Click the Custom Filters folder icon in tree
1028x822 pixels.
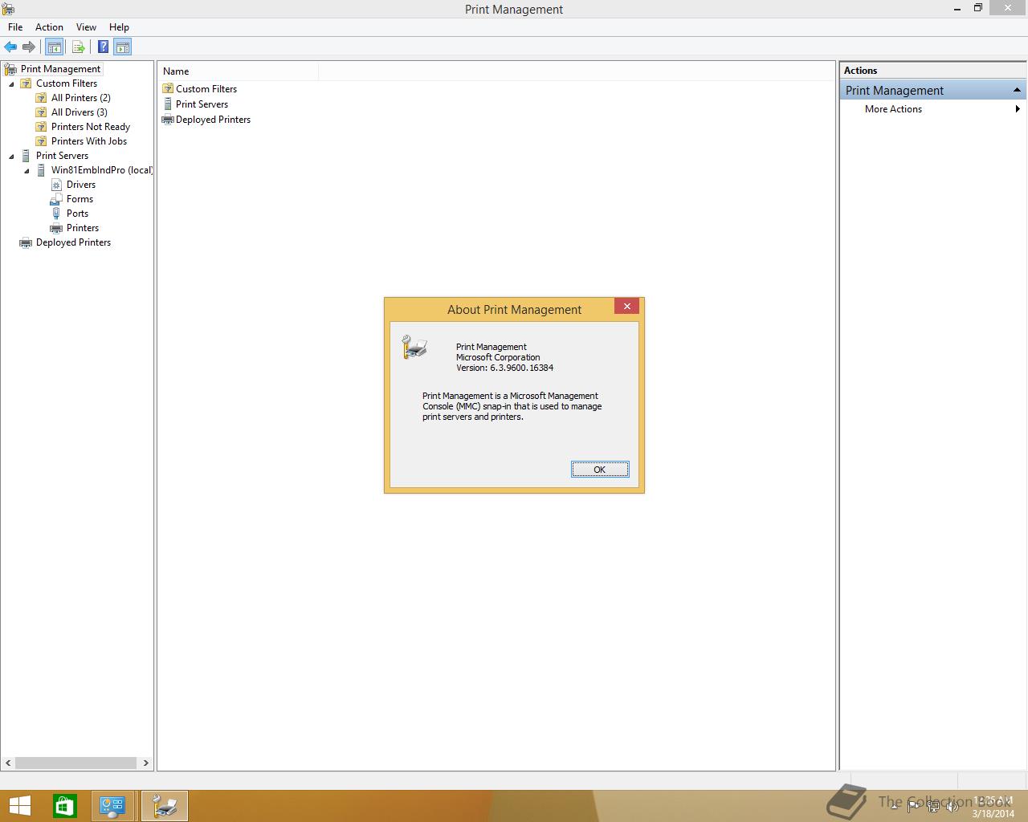click(x=26, y=83)
